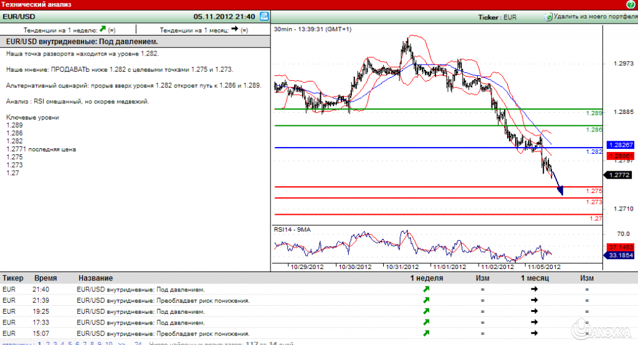Click the remove-from-portfolio icon next to Ticker
The height and width of the screenshot is (345, 638).
(548, 17)
